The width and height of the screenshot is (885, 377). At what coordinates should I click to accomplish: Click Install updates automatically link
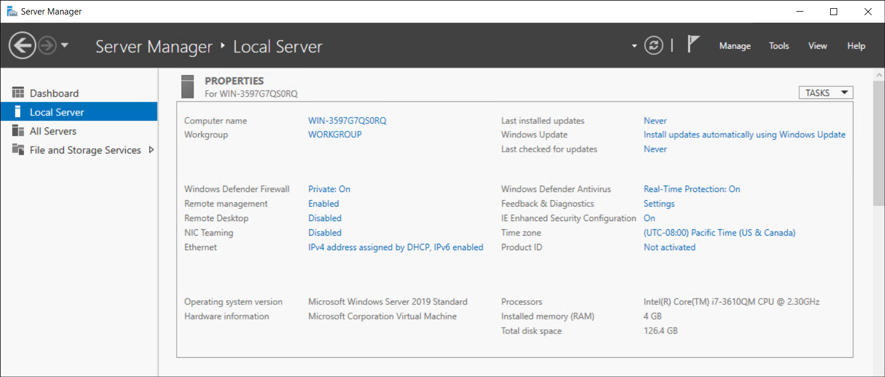click(744, 134)
